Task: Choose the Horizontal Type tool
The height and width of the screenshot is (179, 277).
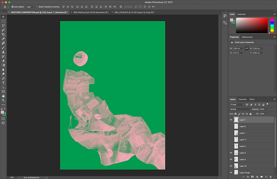Action: (3, 83)
